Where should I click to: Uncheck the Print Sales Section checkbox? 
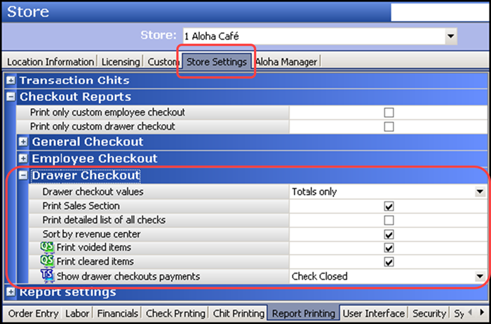[x=389, y=206]
